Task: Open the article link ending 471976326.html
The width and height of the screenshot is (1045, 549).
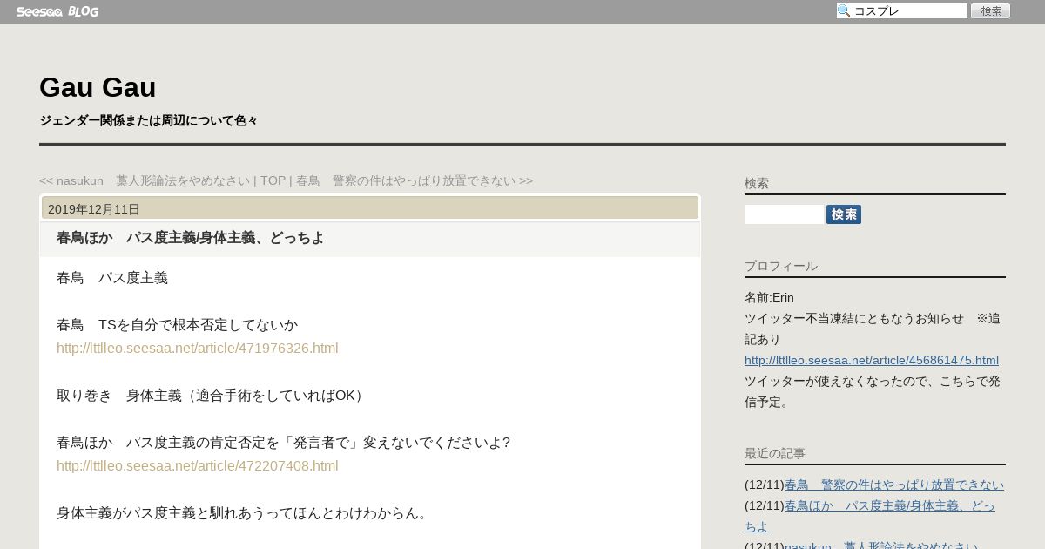Action: 197,349
